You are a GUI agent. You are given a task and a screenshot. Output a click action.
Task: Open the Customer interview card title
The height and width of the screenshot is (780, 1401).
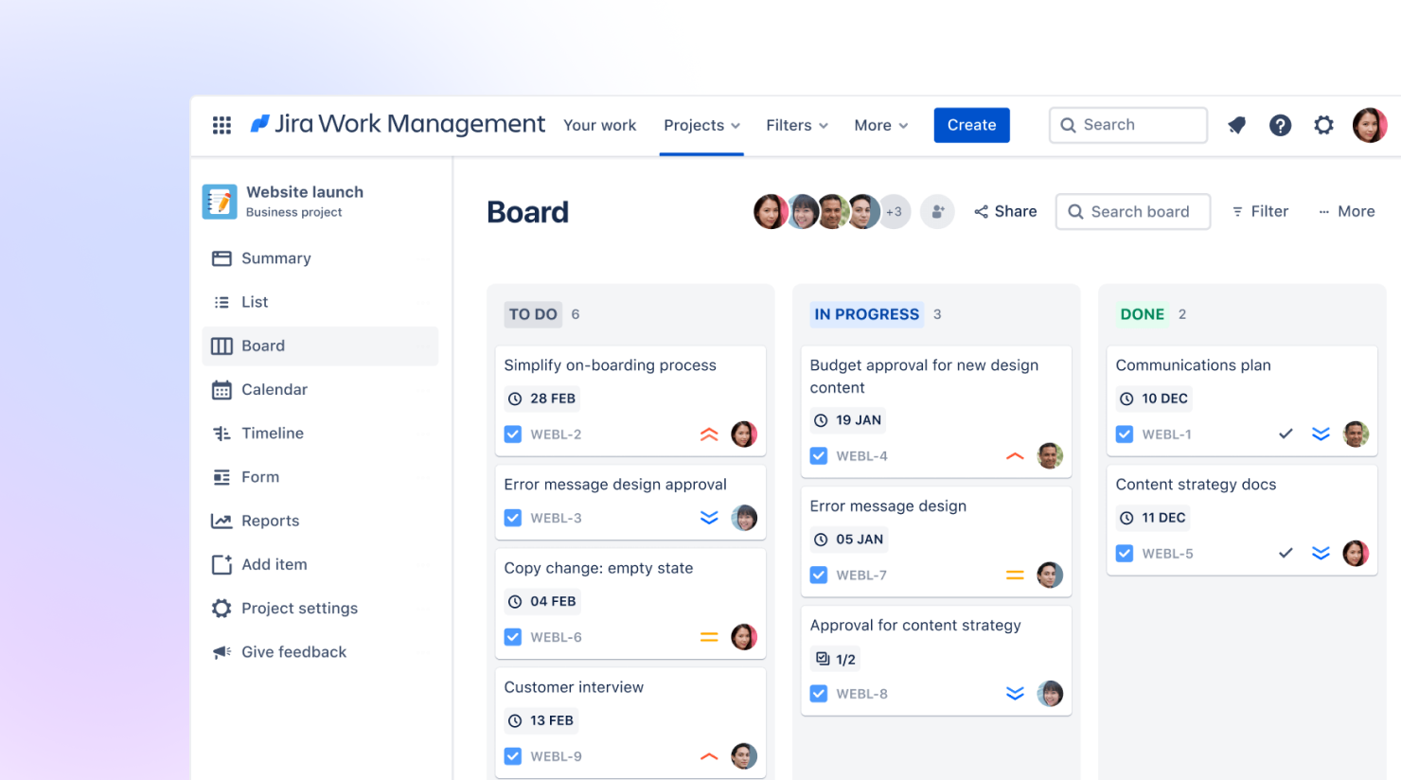click(x=574, y=687)
